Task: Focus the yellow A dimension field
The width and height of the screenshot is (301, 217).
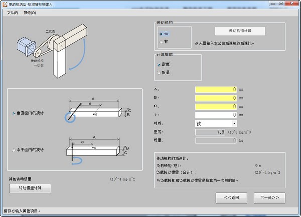Action: 216,90
